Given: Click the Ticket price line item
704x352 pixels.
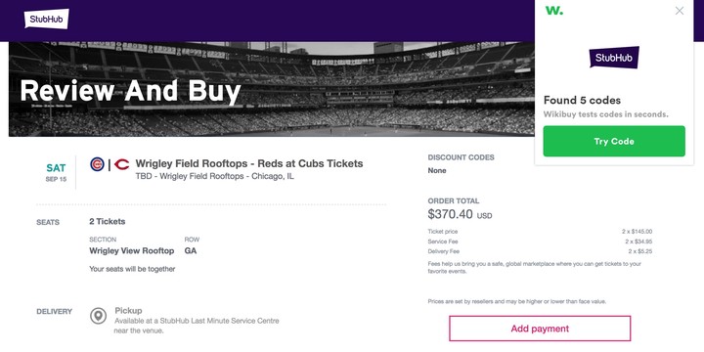Looking at the screenshot, I should coord(540,232).
